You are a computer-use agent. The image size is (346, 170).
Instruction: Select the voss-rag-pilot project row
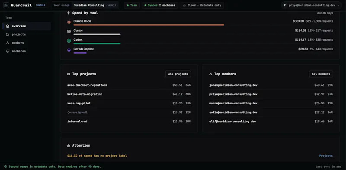pyautogui.click(x=129, y=103)
